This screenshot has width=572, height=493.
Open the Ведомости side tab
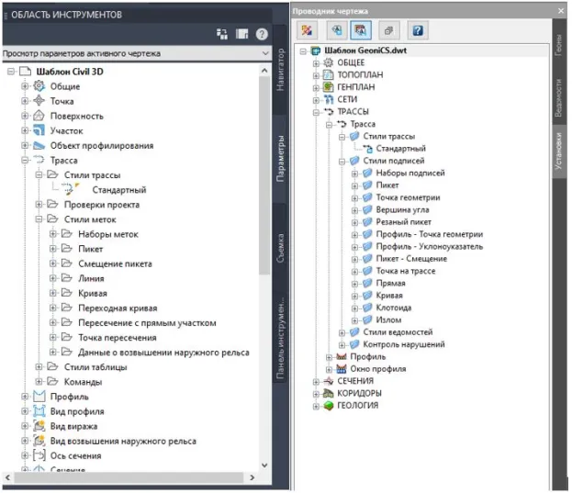coord(559,95)
